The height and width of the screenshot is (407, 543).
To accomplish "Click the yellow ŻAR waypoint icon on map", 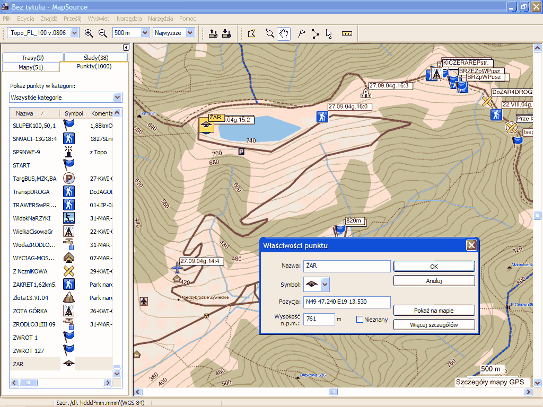I will 206,125.
